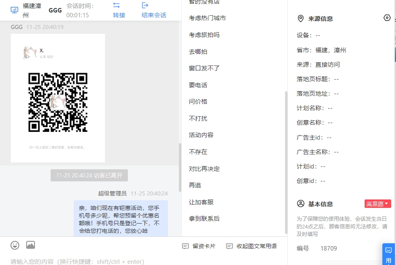Click the 留资卡片 card icon
Image resolution: width=396 pixels, height=265 pixels.
(185, 246)
